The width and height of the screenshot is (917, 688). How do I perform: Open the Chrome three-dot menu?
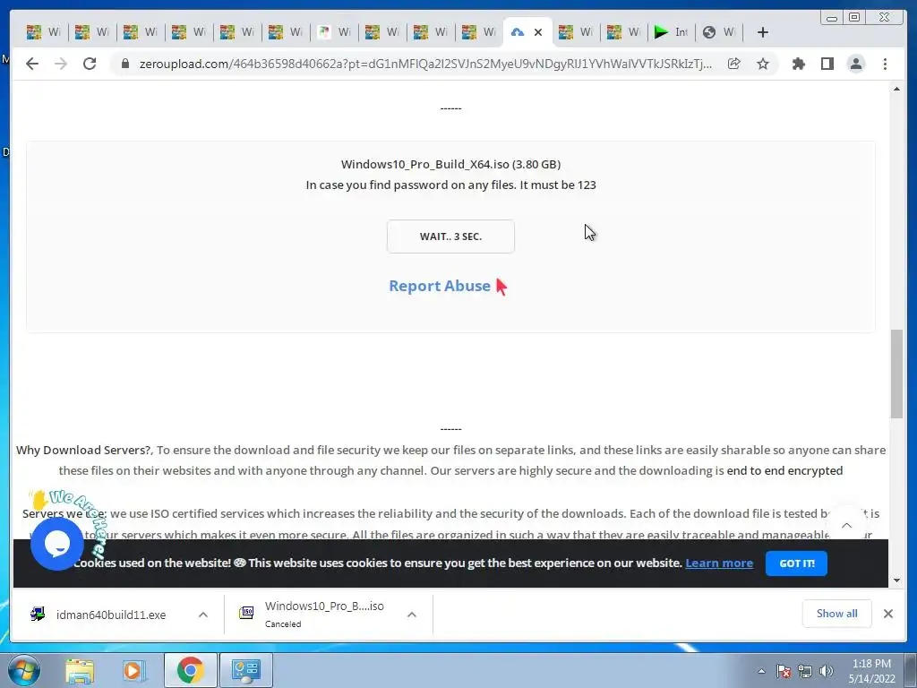tap(885, 64)
